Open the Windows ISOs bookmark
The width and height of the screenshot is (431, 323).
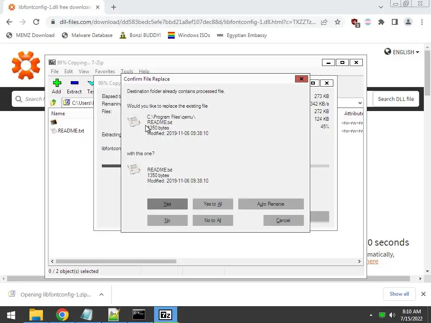(189, 35)
